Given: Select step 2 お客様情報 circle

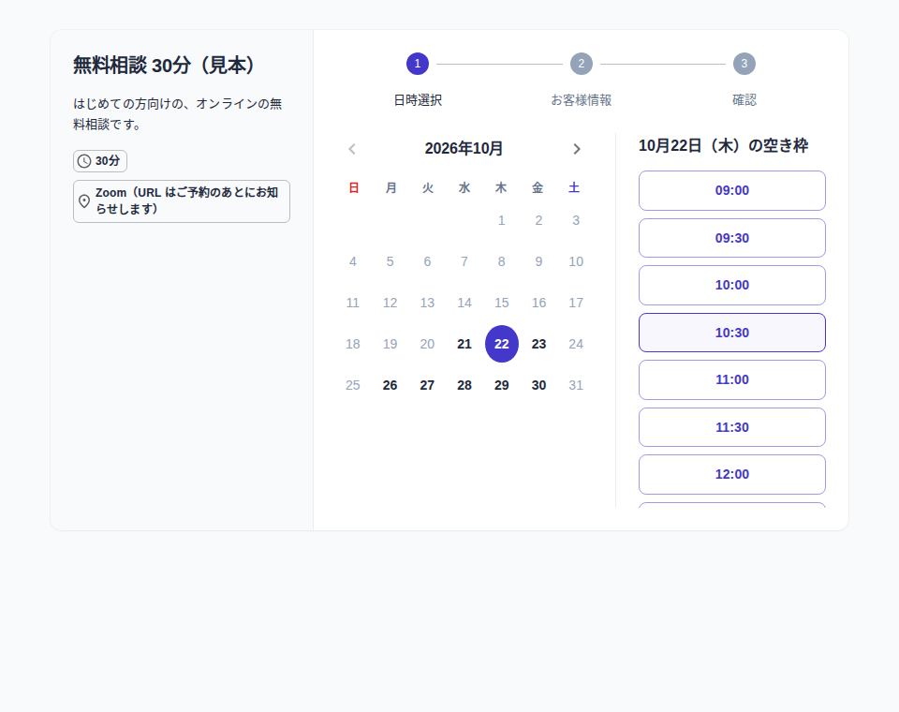Looking at the screenshot, I should [581, 64].
